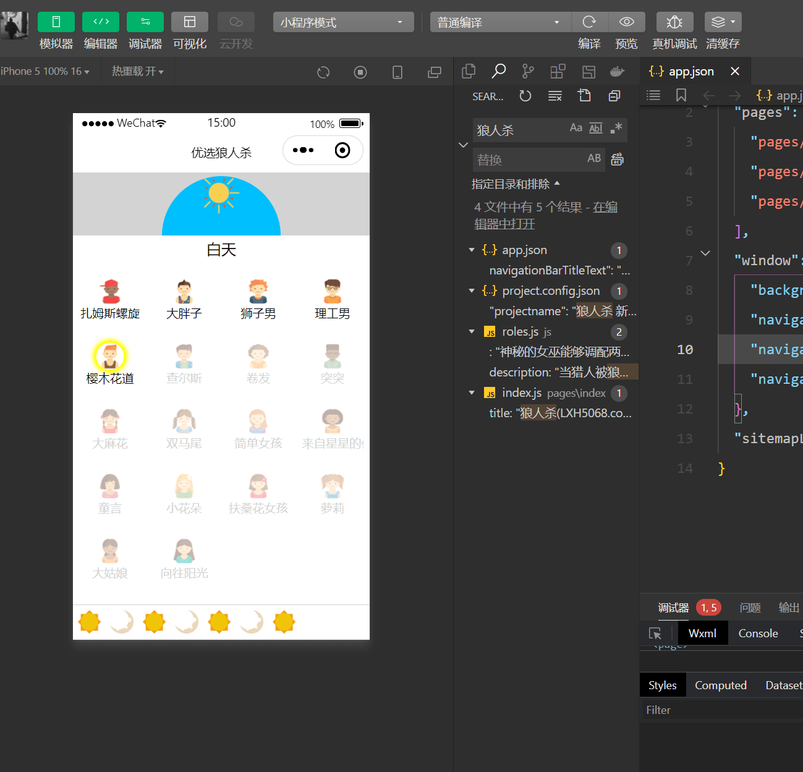Open results in editor link
The image size is (803, 772).
[545, 215]
